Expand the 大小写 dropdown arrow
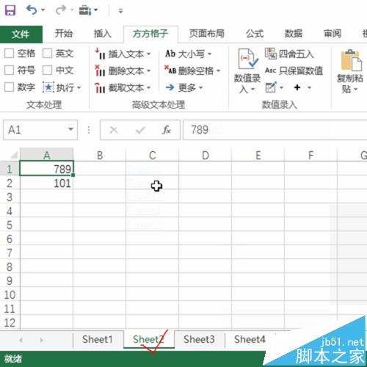Viewport: 367px width, 367px height. point(209,54)
